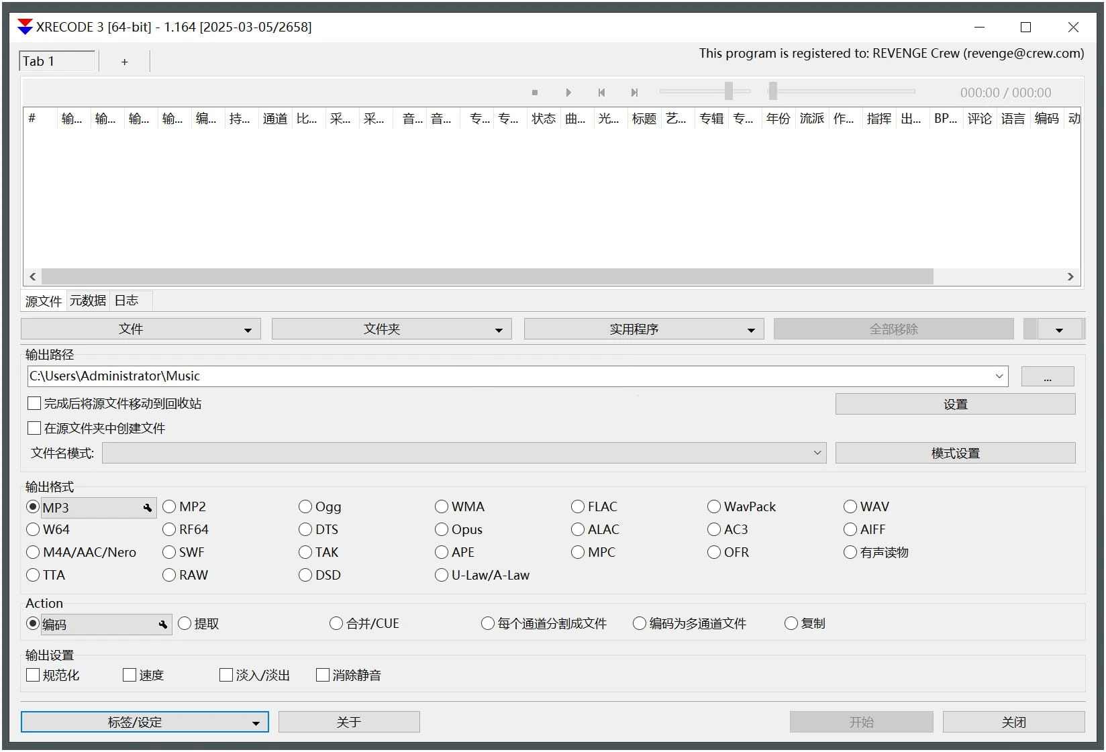The image size is (1106, 752).
Task: Expand the 输出路径 path dropdown
Action: tap(1000, 376)
